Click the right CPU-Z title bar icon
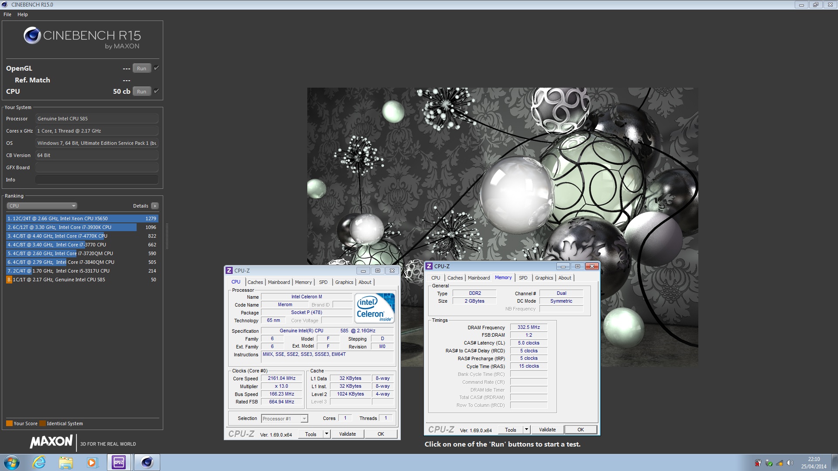 [429, 266]
